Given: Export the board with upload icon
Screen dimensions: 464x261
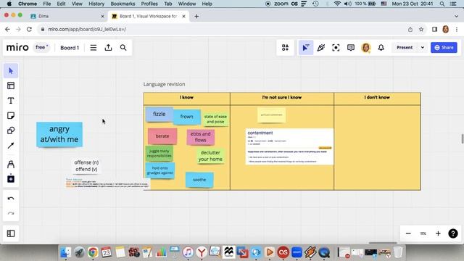Looking at the screenshot, I should (x=108, y=48).
